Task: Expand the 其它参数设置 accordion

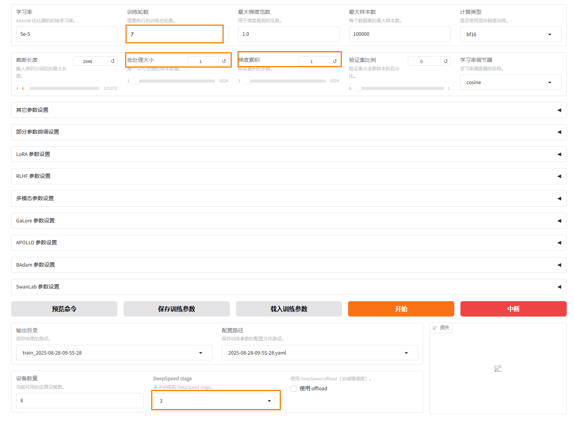Action: pos(289,110)
